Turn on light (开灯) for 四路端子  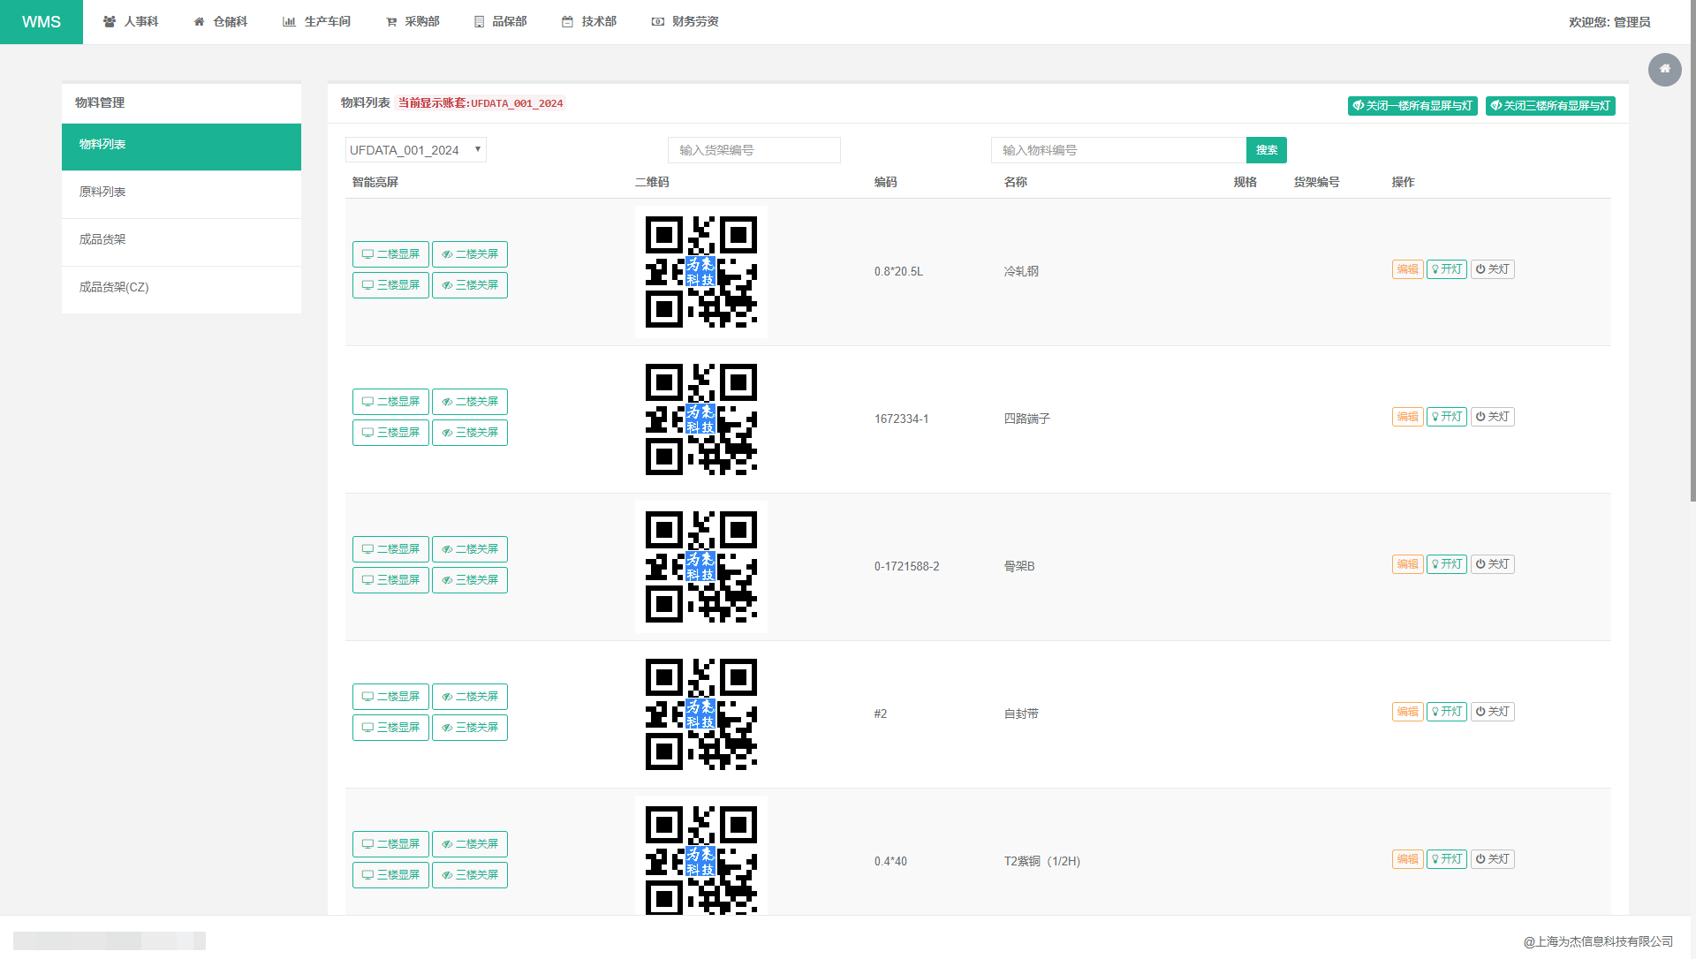pos(1447,417)
